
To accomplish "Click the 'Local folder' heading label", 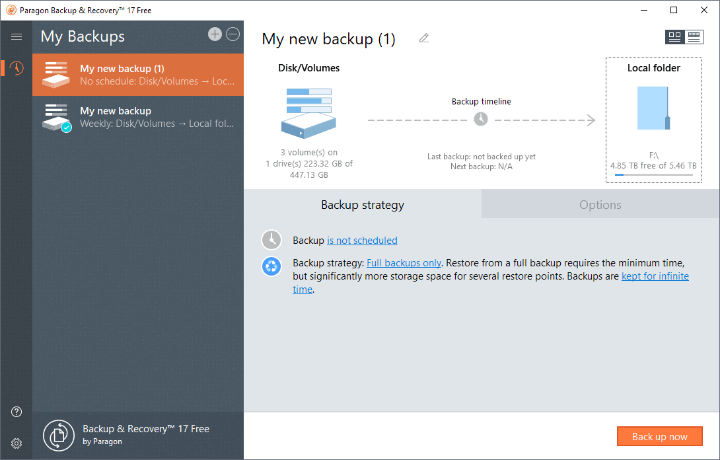I will pyautogui.click(x=653, y=68).
